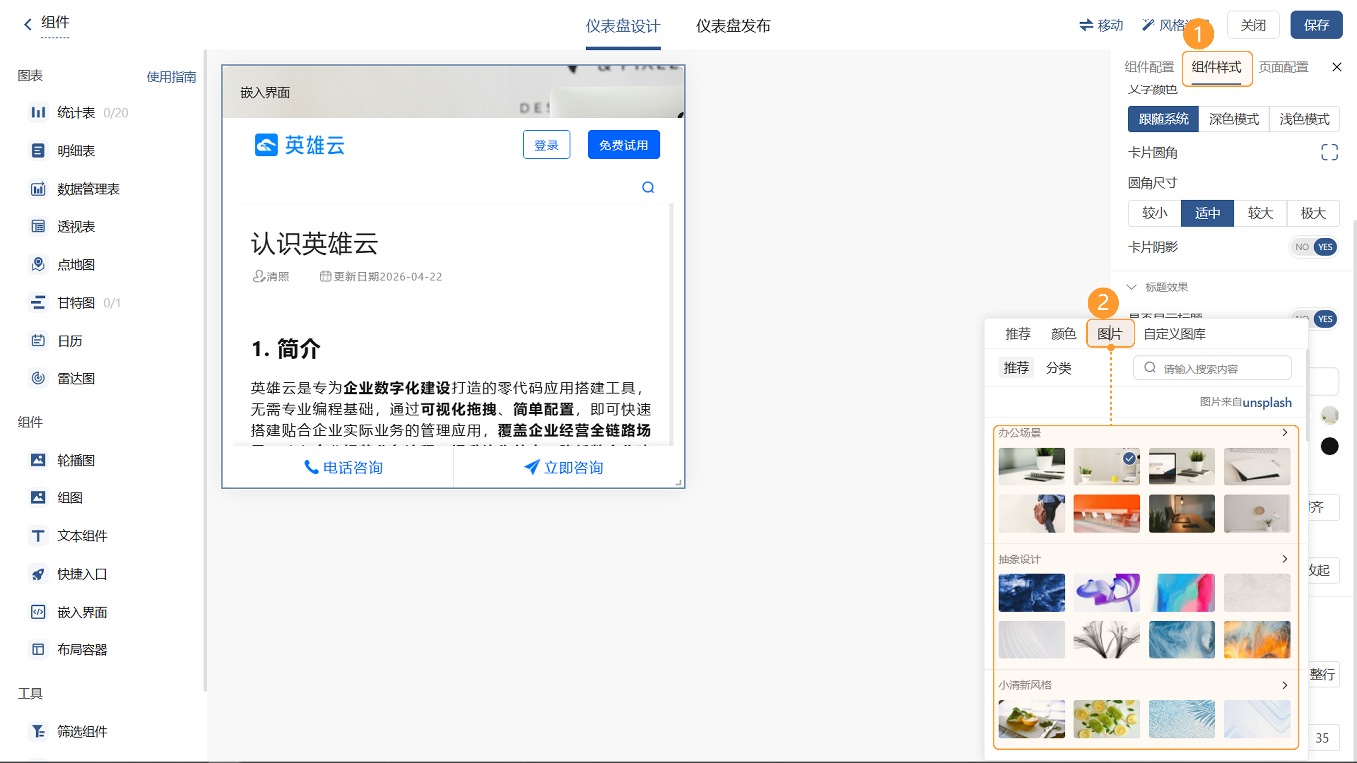1357x763 pixels.
Task: Select the orange flame abstract thumbnail
Action: [1257, 639]
